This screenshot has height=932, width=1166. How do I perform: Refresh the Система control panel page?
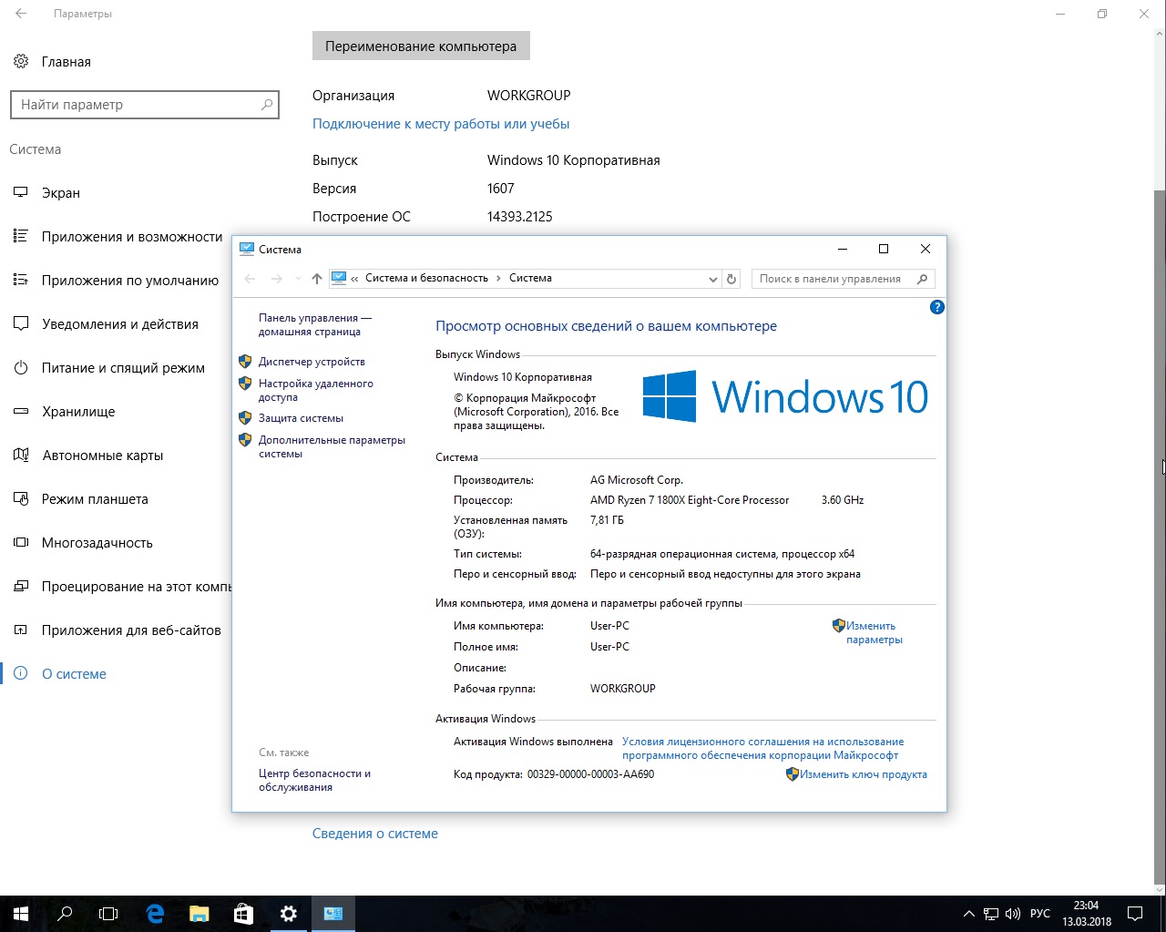tap(731, 279)
